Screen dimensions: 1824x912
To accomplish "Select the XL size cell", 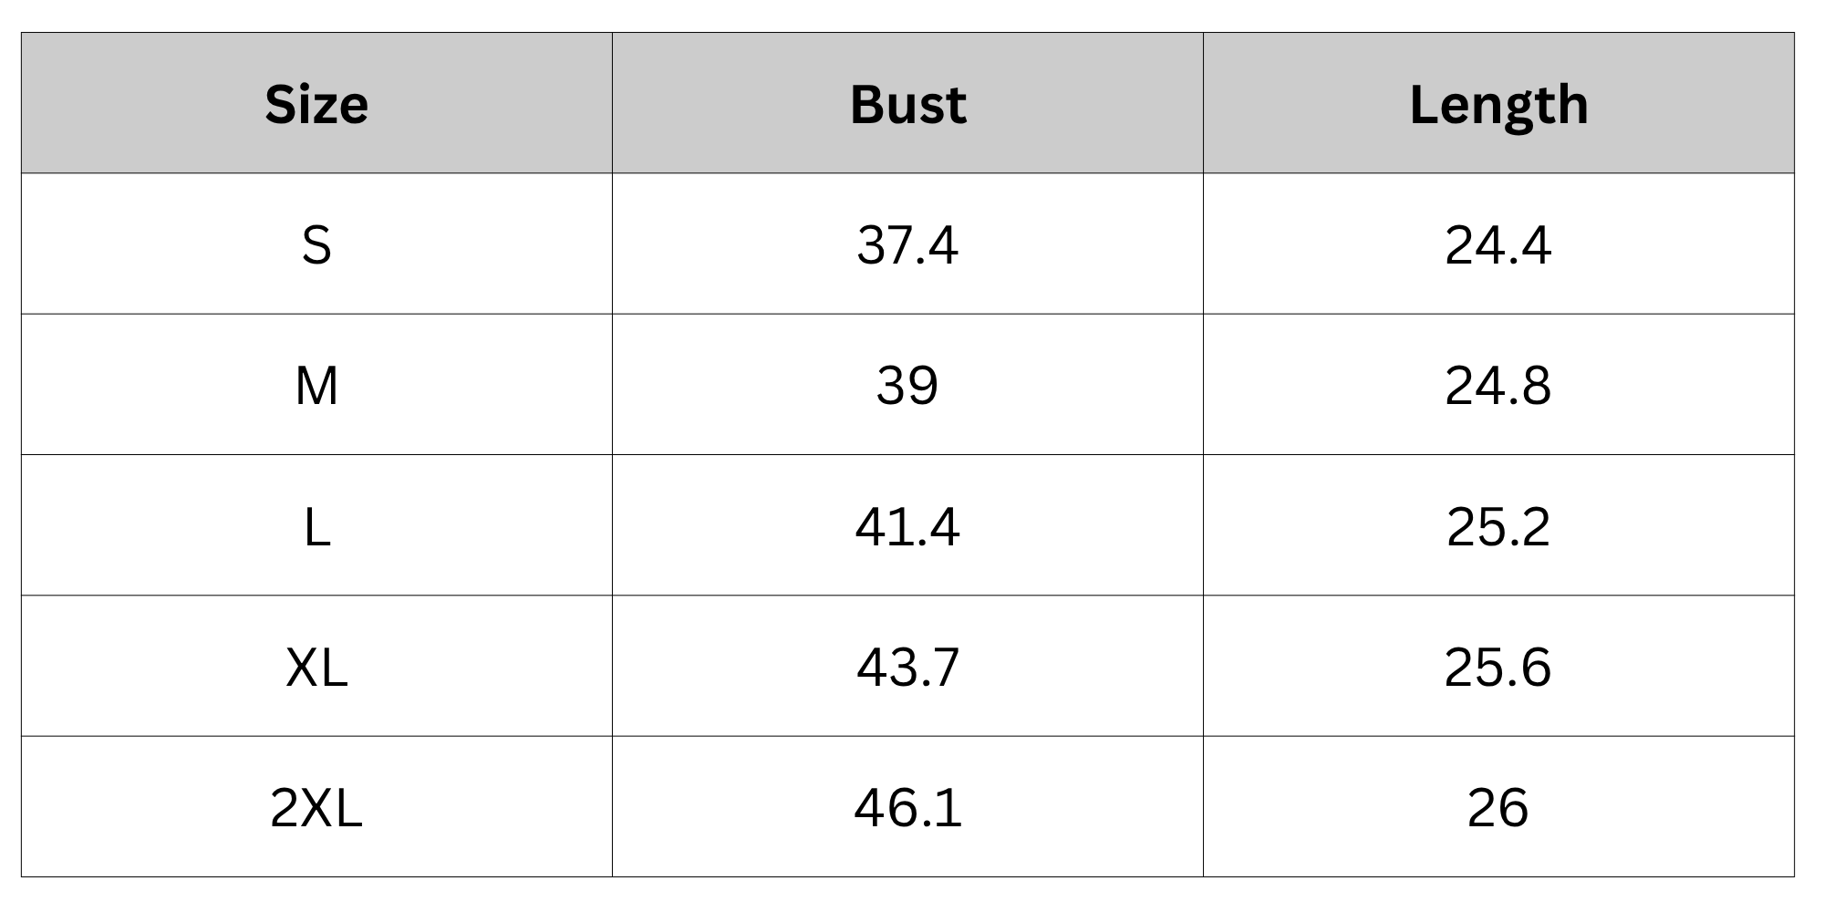I will [x=316, y=667].
